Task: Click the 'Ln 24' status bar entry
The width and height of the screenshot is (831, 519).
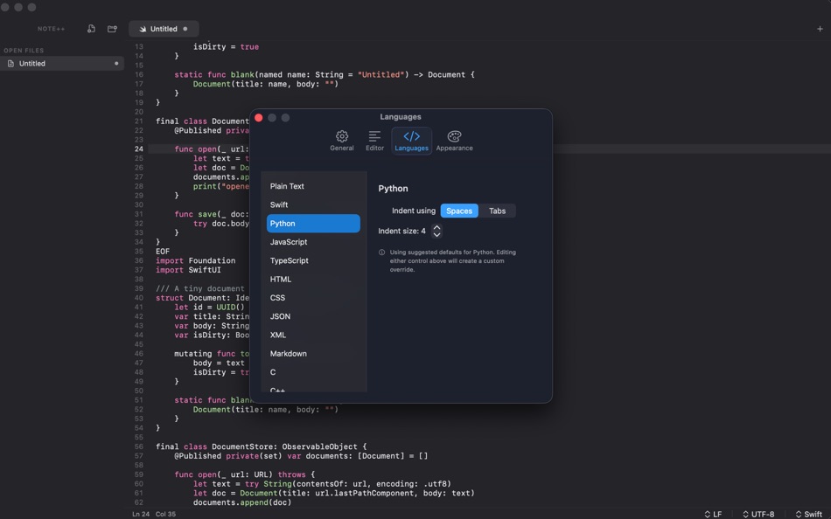Action: tap(141, 515)
